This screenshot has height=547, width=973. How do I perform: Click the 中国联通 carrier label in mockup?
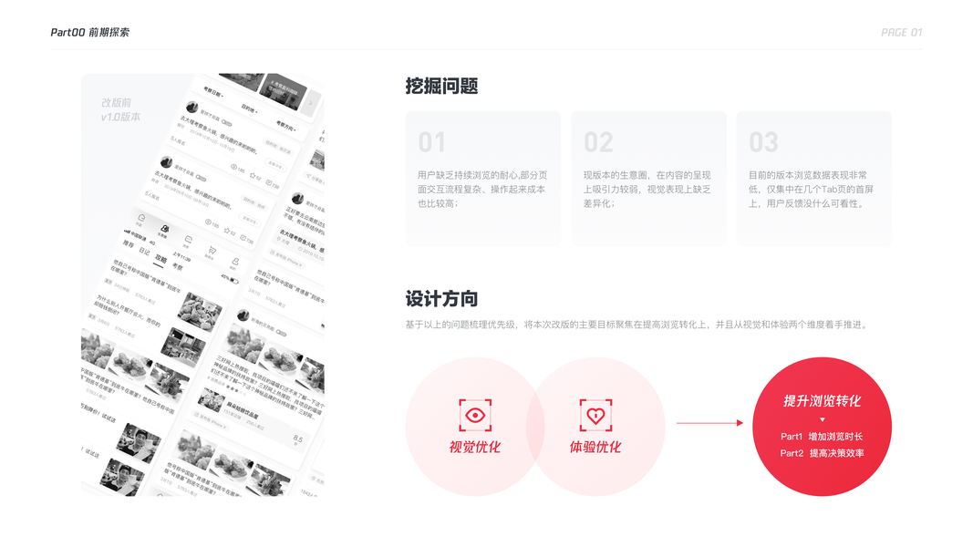pos(140,237)
